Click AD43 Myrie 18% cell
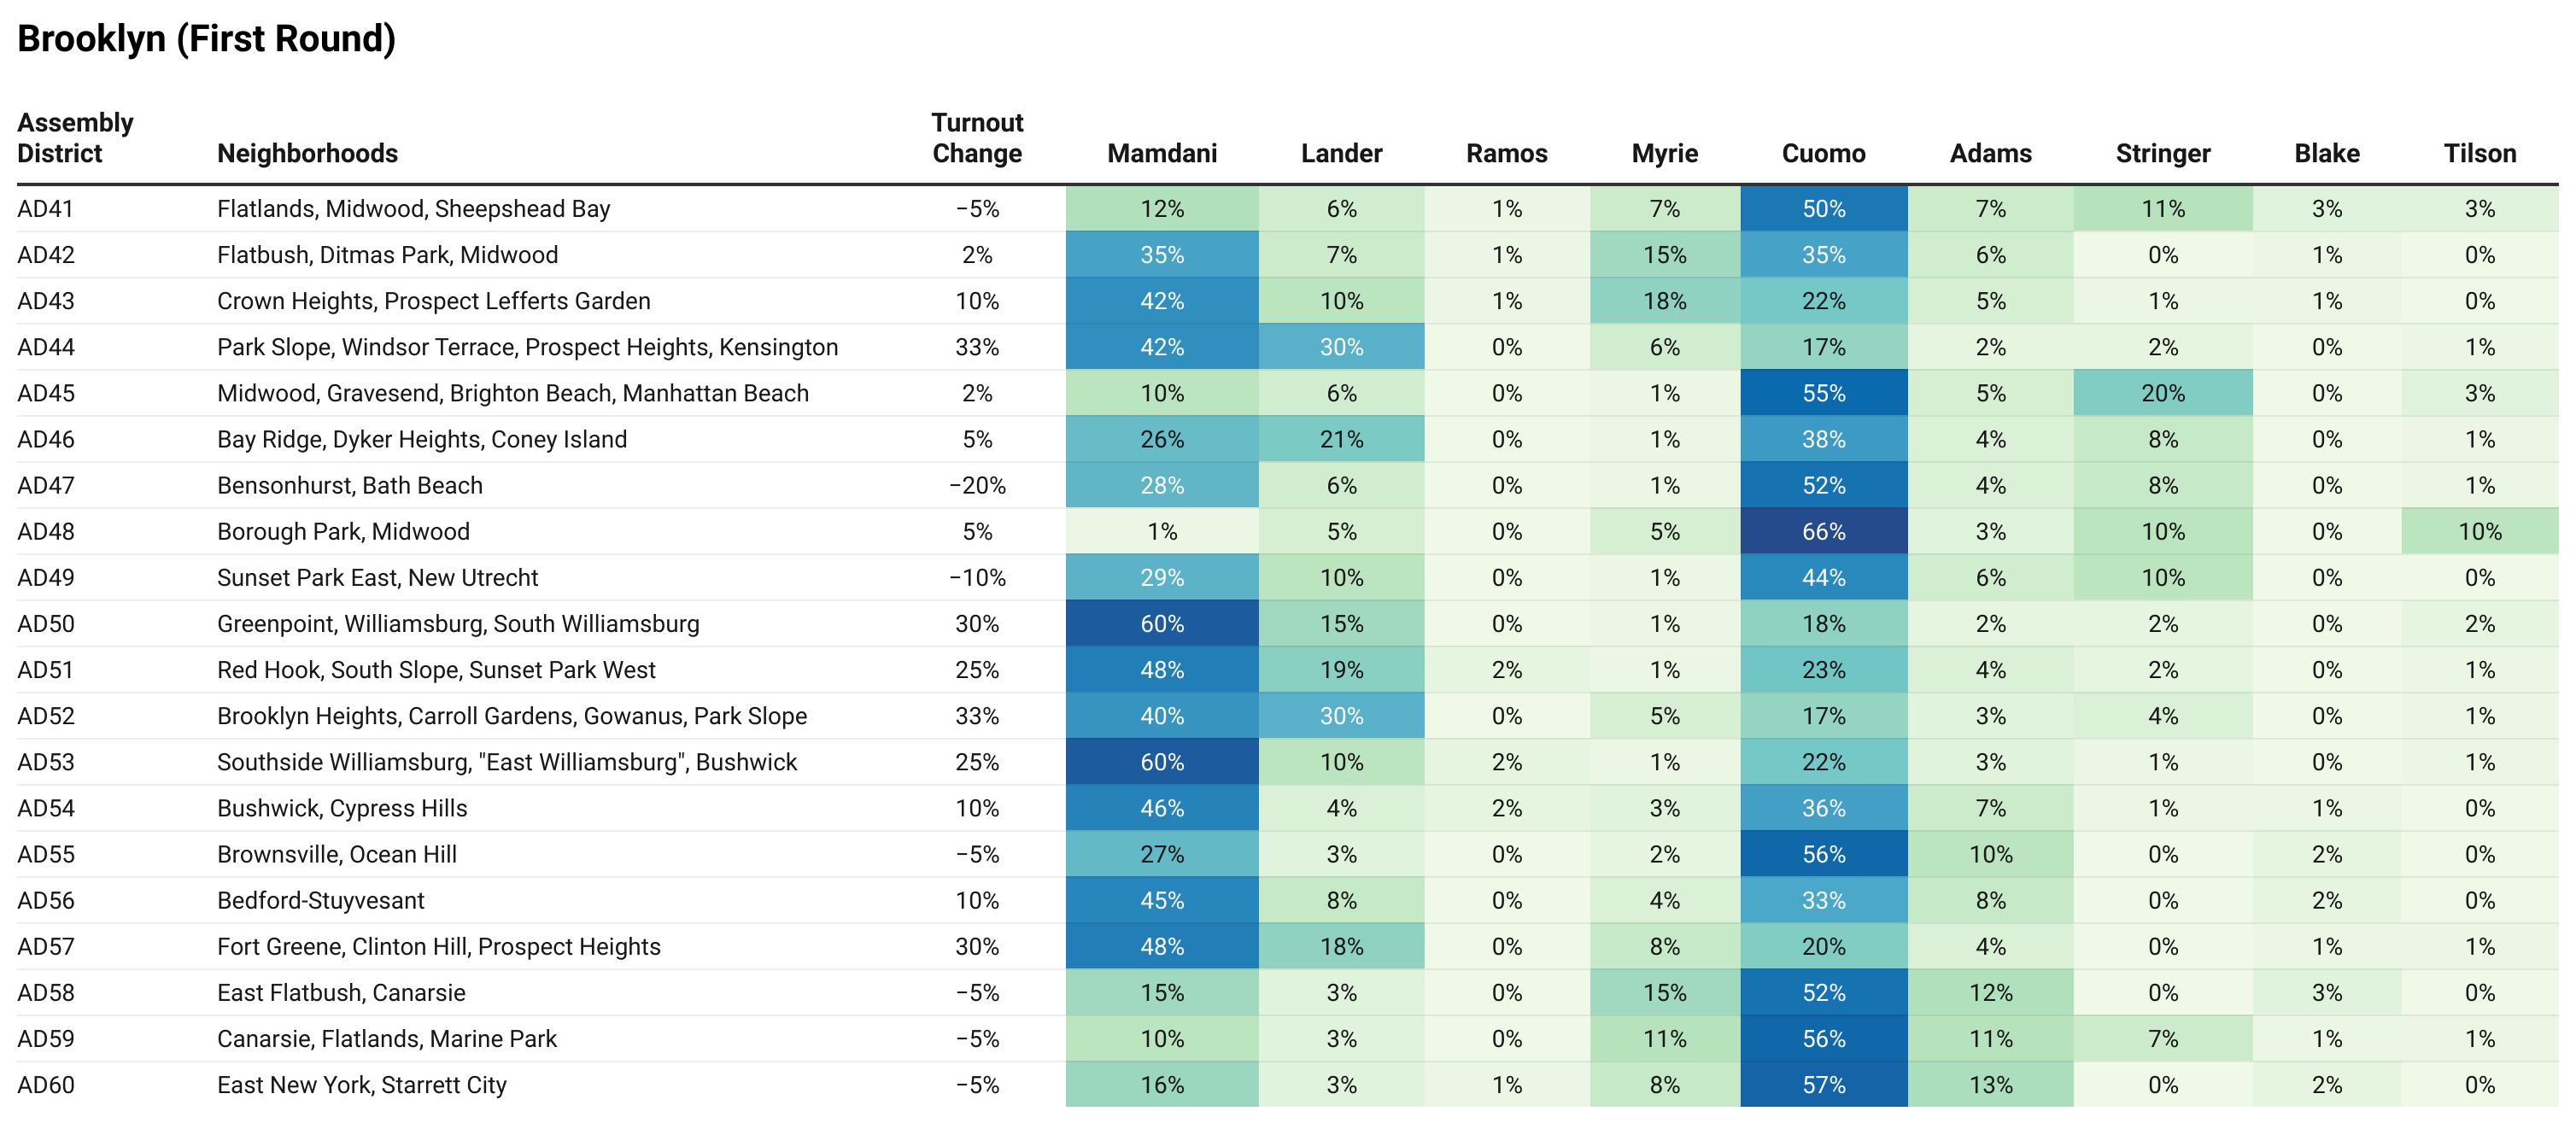Viewport: 2576px width, 1123px height. (x=1664, y=301)
